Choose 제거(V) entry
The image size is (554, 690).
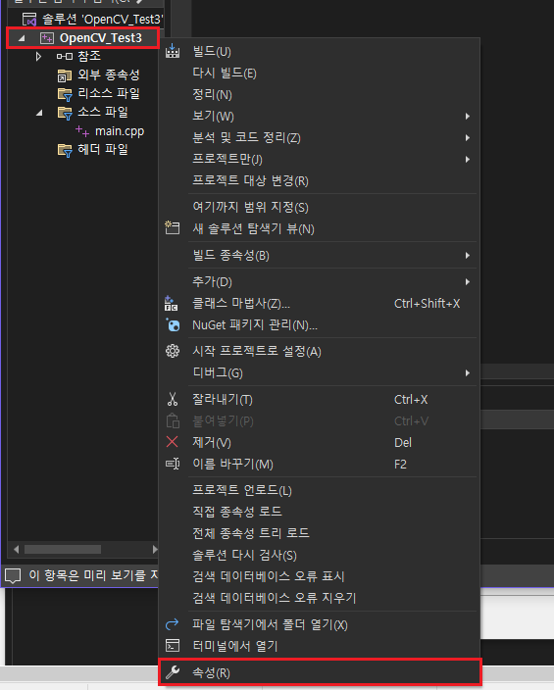[x=320, y=443]
